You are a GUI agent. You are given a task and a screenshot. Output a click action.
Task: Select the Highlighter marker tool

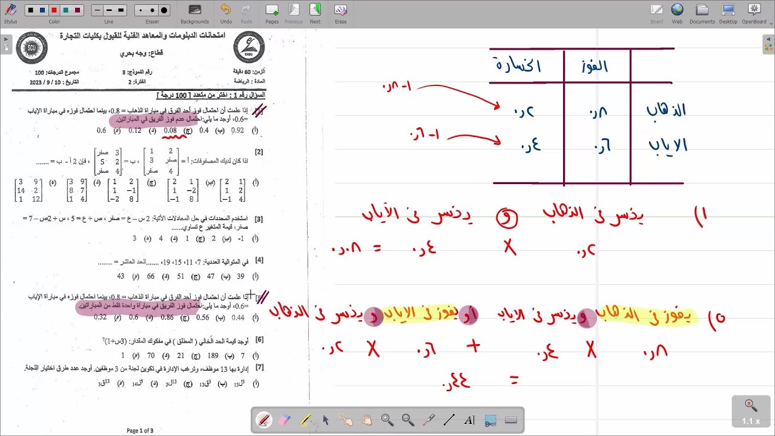tap(305, 420)
